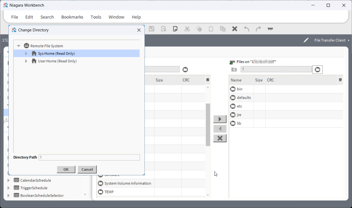
Task: Open the File Transfer Client view dropdown
Action: [332, 40]
